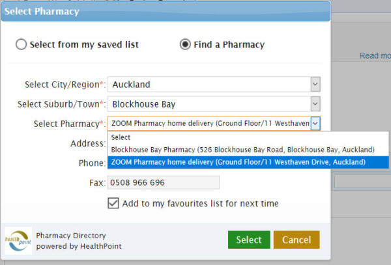Image resolution: width=391 pixels, height=265 pixels.
Task: Click the Fax number field
Action: (164, 182)
